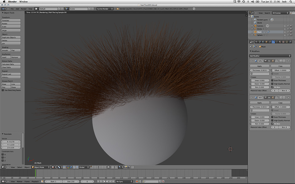295x184 pixels.
Task: Open the Add Modifier dropdown
Action: tap(270, 56)
